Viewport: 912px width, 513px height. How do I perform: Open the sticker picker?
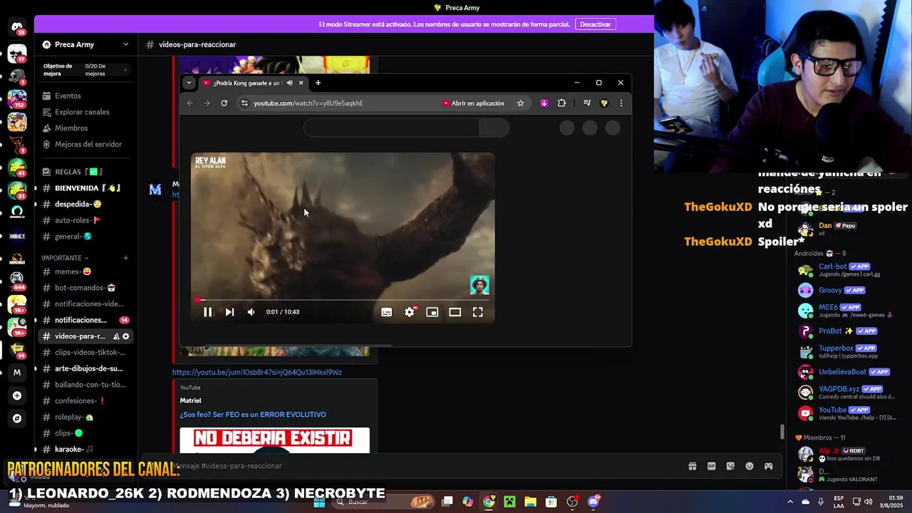pos(730,466)
